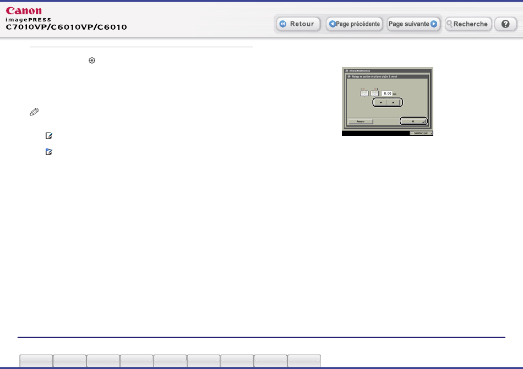The image size is (523, 369).
Task: Click the Moniteur syst. key in the illustration
Action: coord(421,133)
